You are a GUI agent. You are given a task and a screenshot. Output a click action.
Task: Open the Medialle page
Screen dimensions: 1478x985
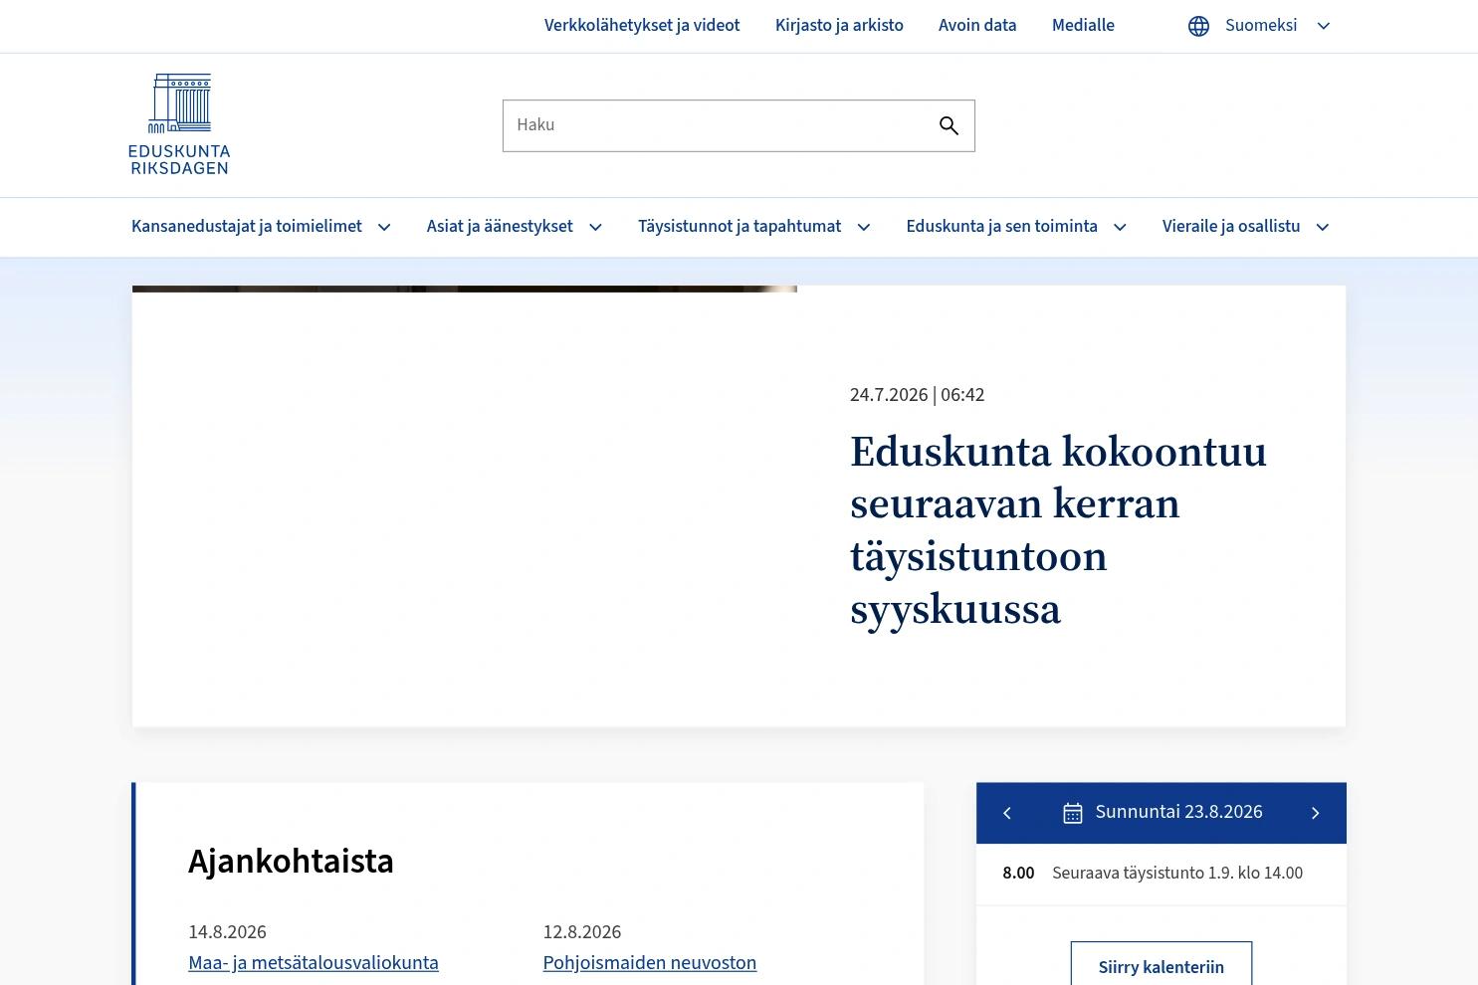coord(1083,26)
